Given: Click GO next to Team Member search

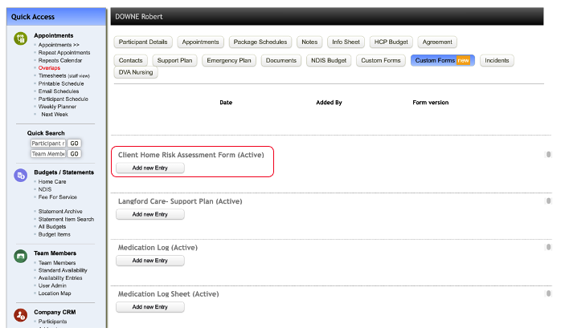Looking at the screenshot, I should (74, 154).
